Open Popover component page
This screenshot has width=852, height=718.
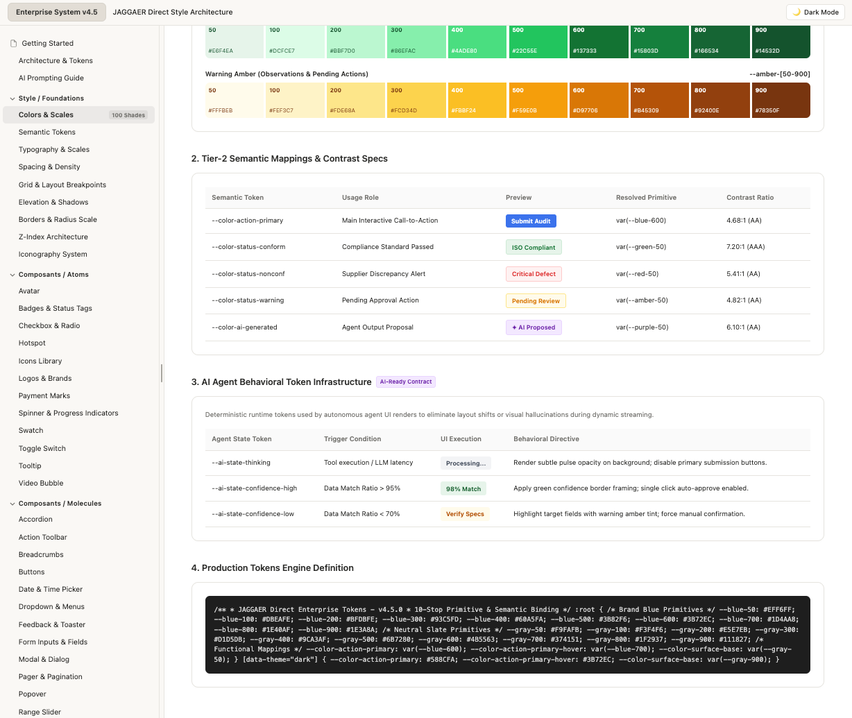(x=33, y=694)
